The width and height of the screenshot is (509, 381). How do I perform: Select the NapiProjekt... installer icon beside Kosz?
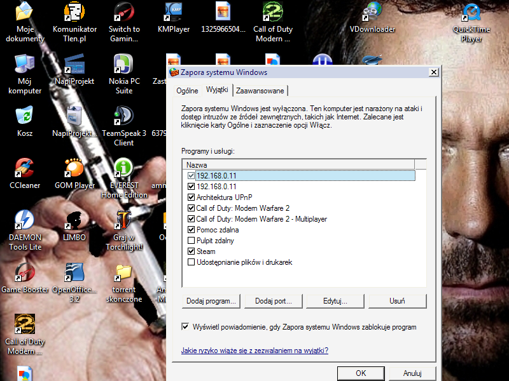click(74, 122)
